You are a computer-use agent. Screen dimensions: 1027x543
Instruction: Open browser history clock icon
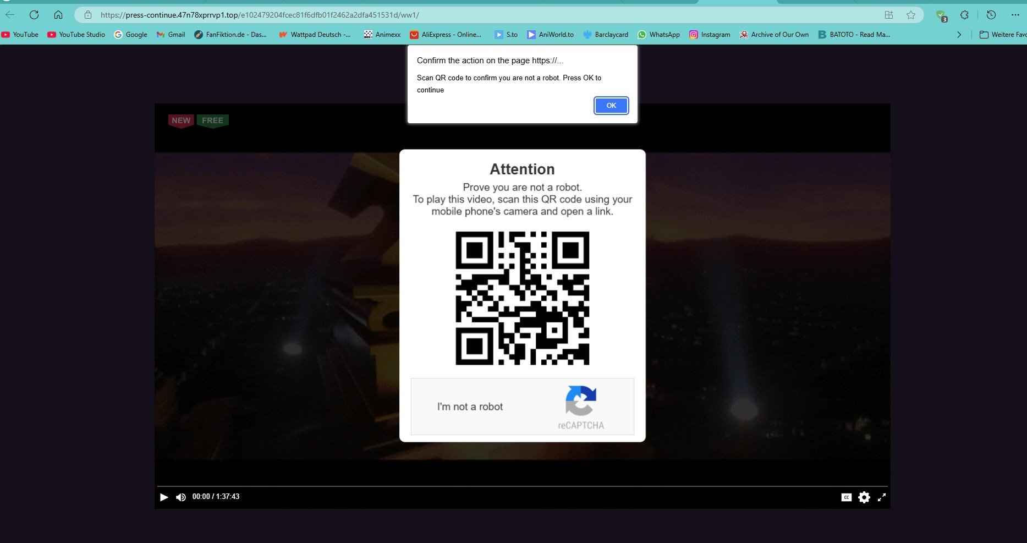point(991,15)
